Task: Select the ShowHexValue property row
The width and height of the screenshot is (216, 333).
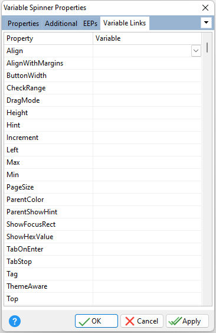Action: tap(103, 237)
